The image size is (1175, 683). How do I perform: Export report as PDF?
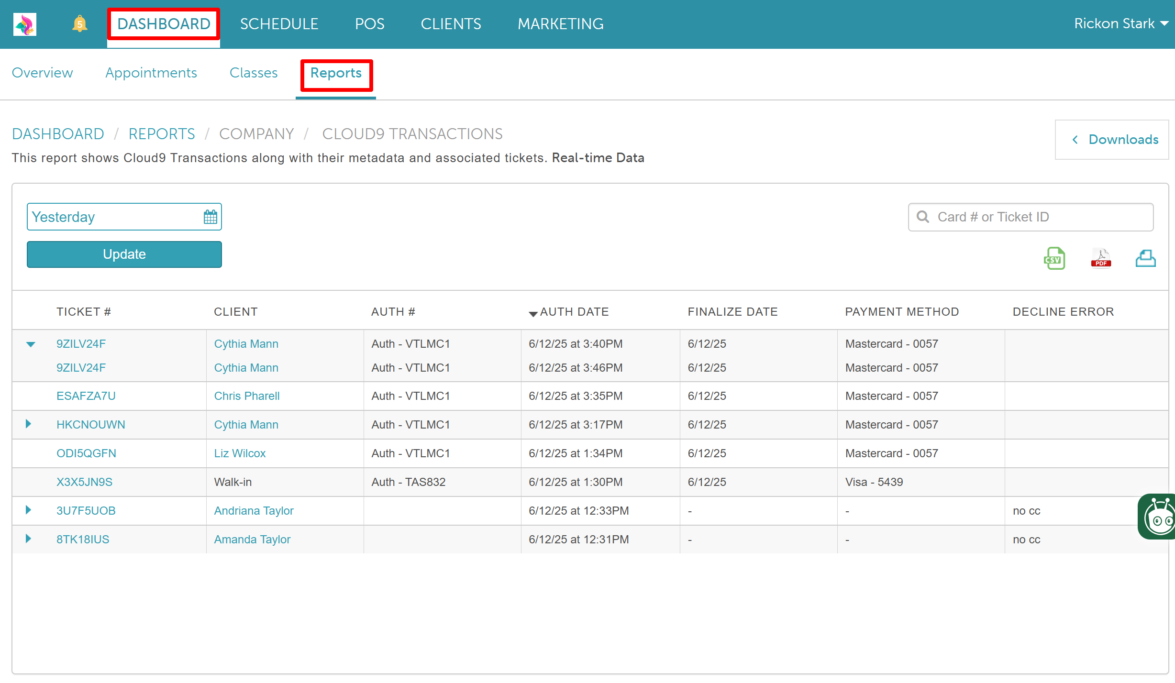[1101, 259]
